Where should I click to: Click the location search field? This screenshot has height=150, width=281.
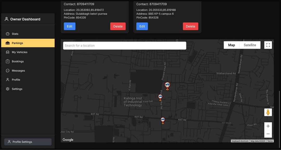pyautogui.click(x=124, y=45)
